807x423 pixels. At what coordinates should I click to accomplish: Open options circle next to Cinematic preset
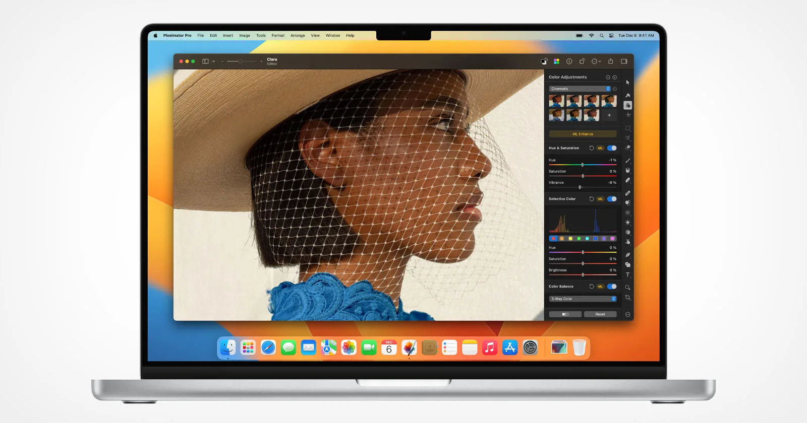(x=615, y=89)
